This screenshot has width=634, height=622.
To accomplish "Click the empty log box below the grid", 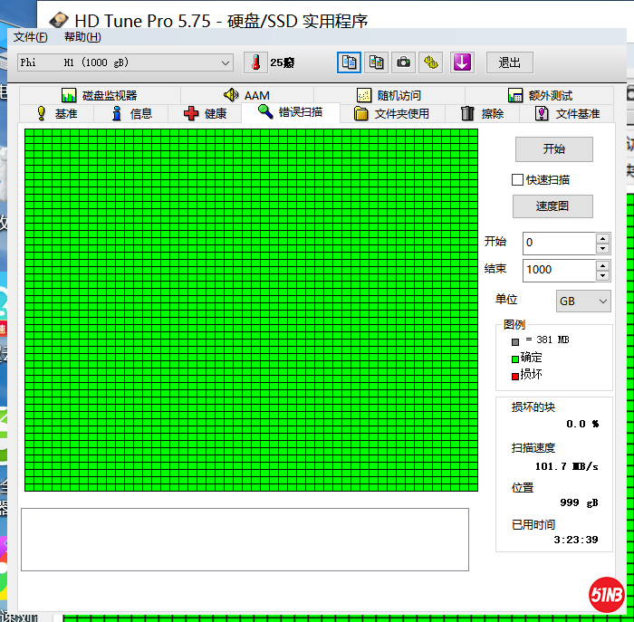I will coord(245,540).
